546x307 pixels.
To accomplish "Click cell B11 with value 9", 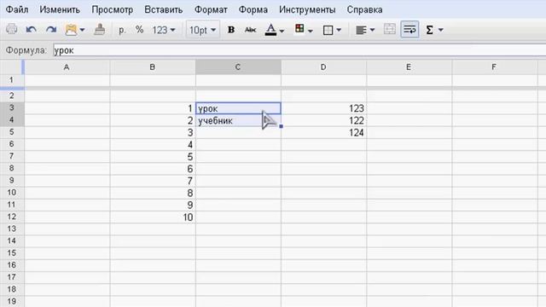I will [x=153, y=205].
